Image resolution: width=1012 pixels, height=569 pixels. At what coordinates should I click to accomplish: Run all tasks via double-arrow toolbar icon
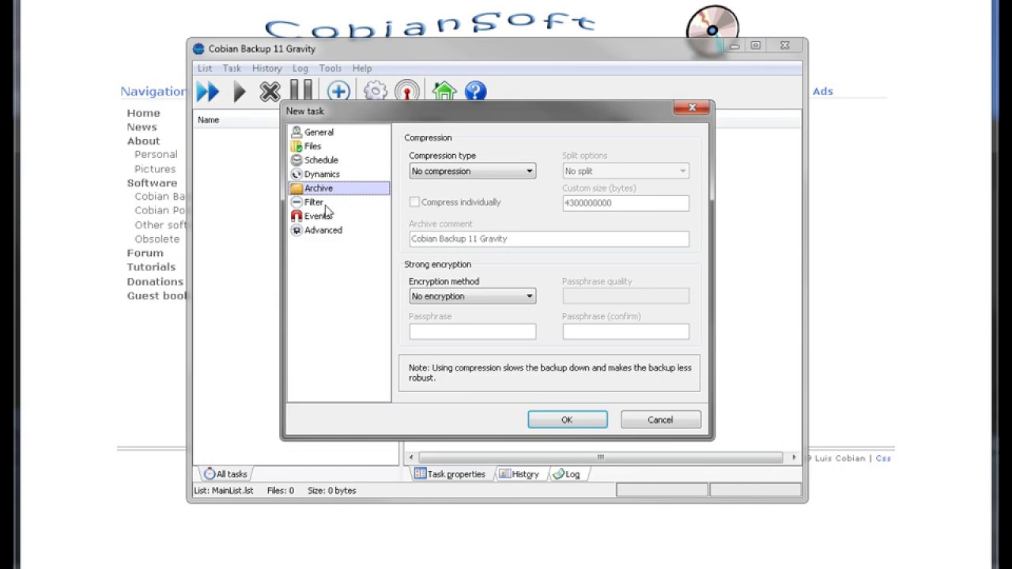(207, 91)
